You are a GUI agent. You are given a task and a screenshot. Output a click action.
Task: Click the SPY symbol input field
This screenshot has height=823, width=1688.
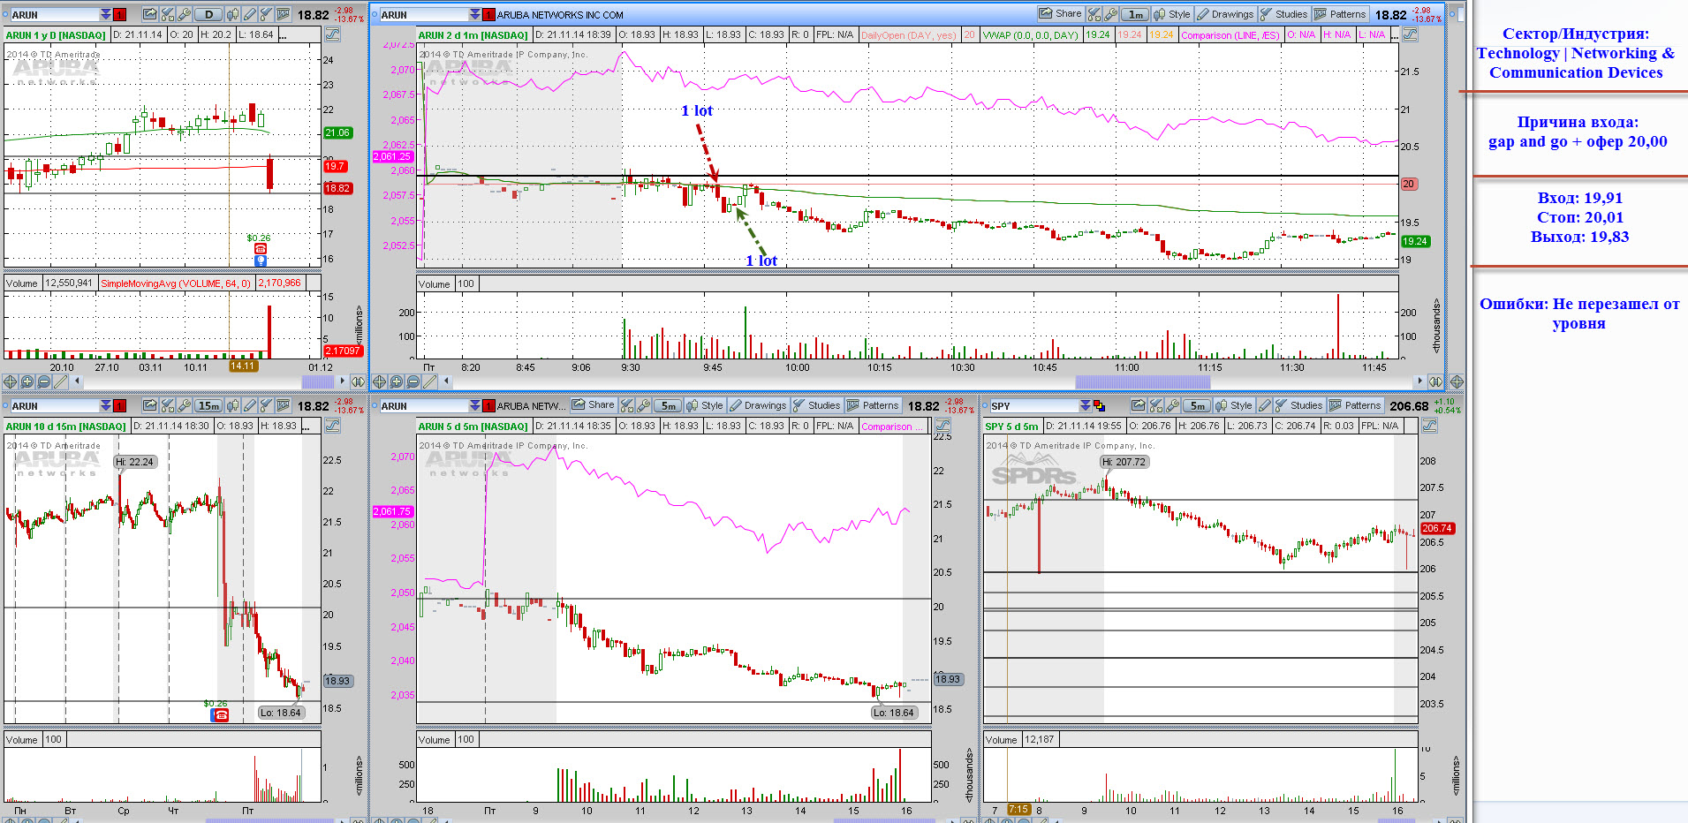[x=1033, y=405]
